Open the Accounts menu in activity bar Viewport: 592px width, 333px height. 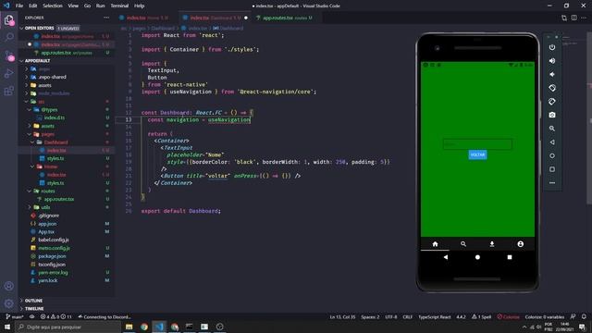[8, 286]
